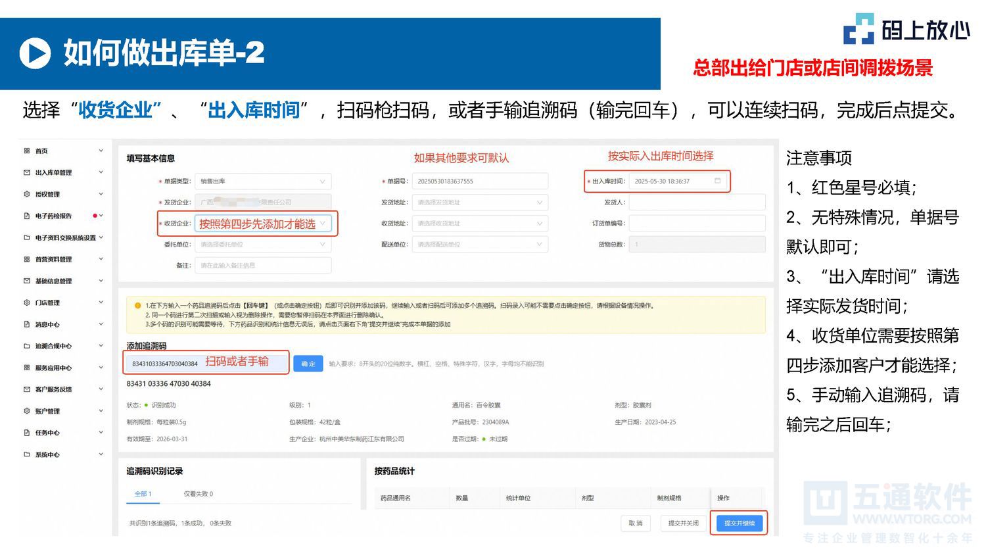Click the 取消 cancel button
Screen dimensions: 986x555
(635, 523)
